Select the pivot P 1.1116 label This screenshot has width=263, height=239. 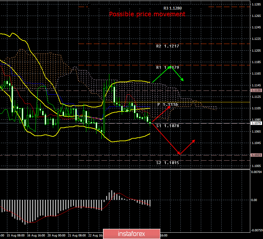(x=168, y=105)
